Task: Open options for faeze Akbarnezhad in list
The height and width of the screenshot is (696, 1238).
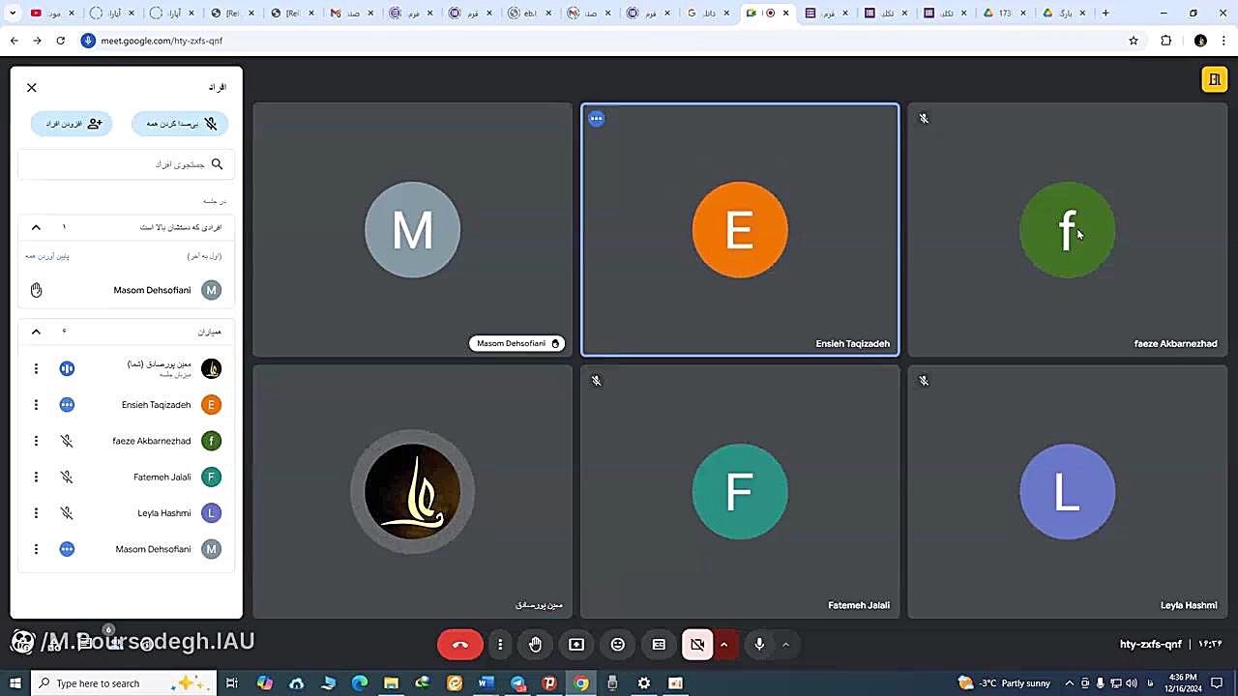Action: click(36, 441)
